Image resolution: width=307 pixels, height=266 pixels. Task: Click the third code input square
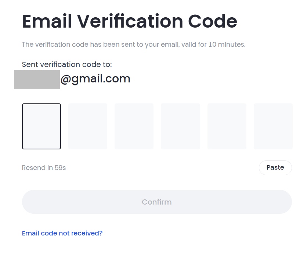134,126
